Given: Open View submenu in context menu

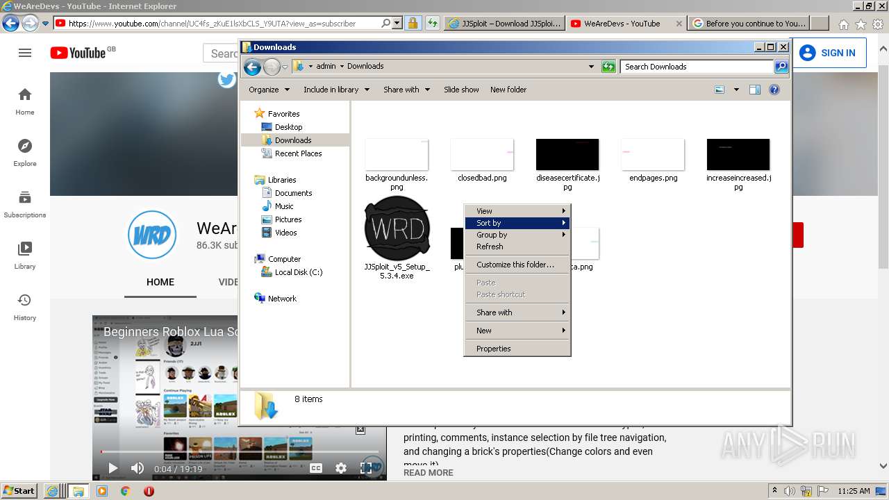Looking at the screenshot, I should click(517, 211).
